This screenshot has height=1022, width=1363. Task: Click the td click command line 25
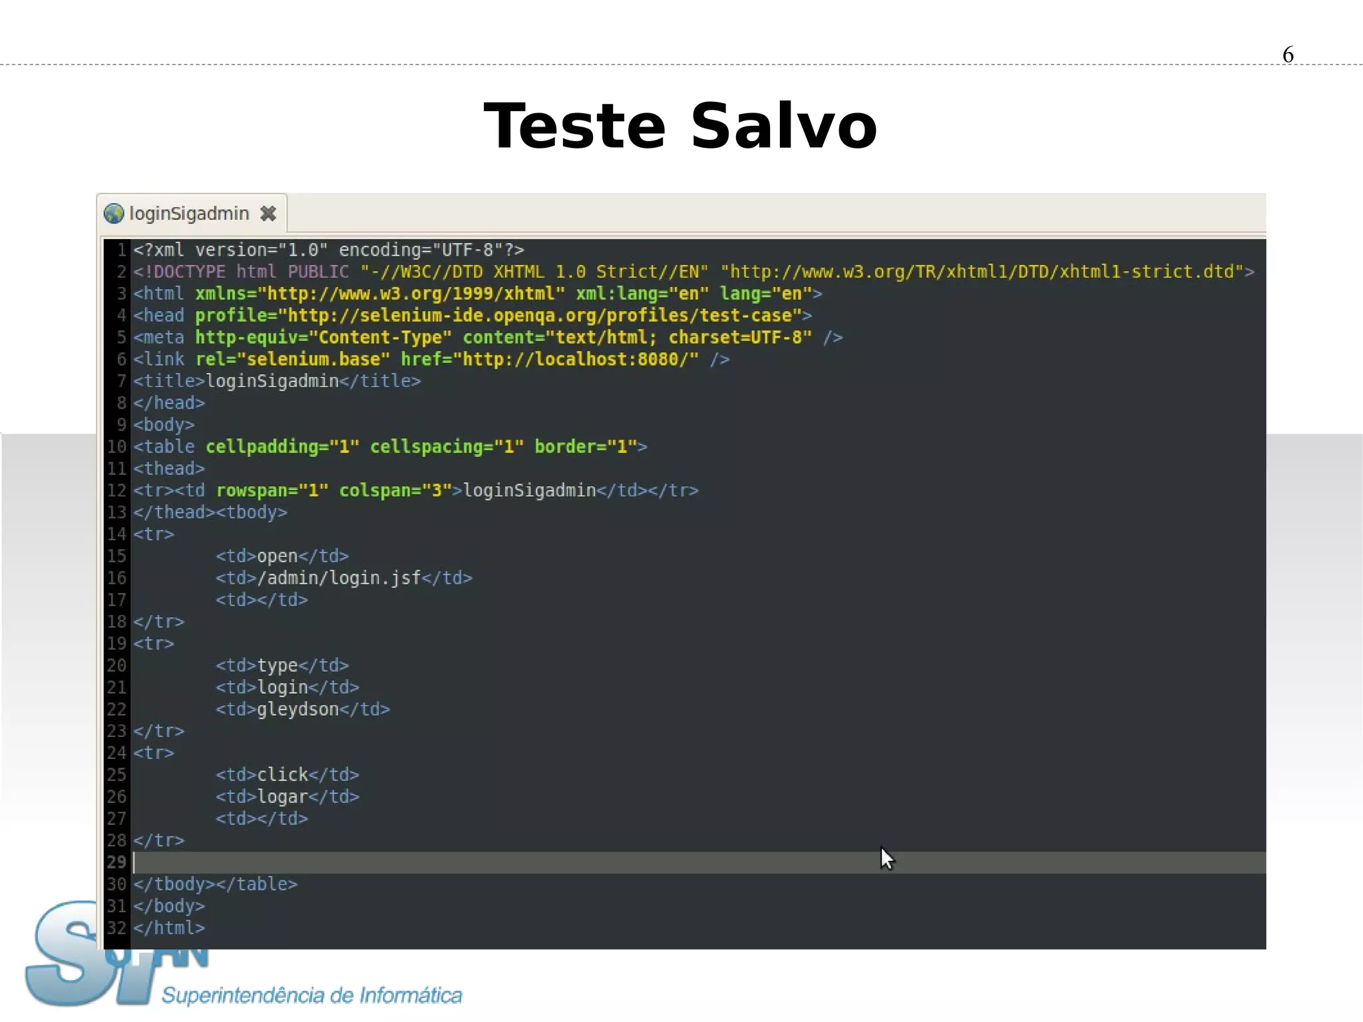(x=288, y=775)
